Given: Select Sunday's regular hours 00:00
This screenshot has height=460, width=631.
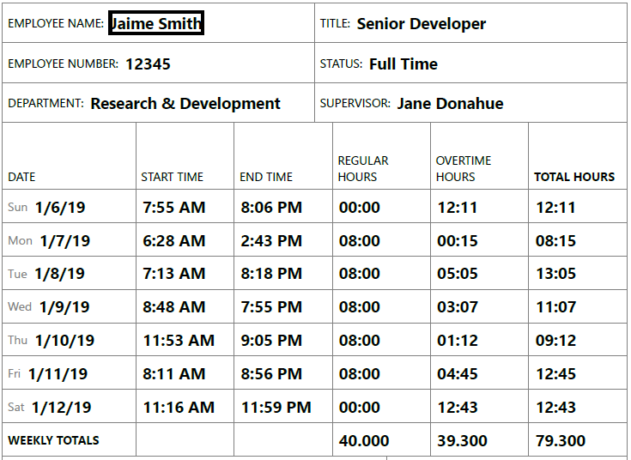Looking at the screenshot, I should pyautogui.click(x=360, y=208).
